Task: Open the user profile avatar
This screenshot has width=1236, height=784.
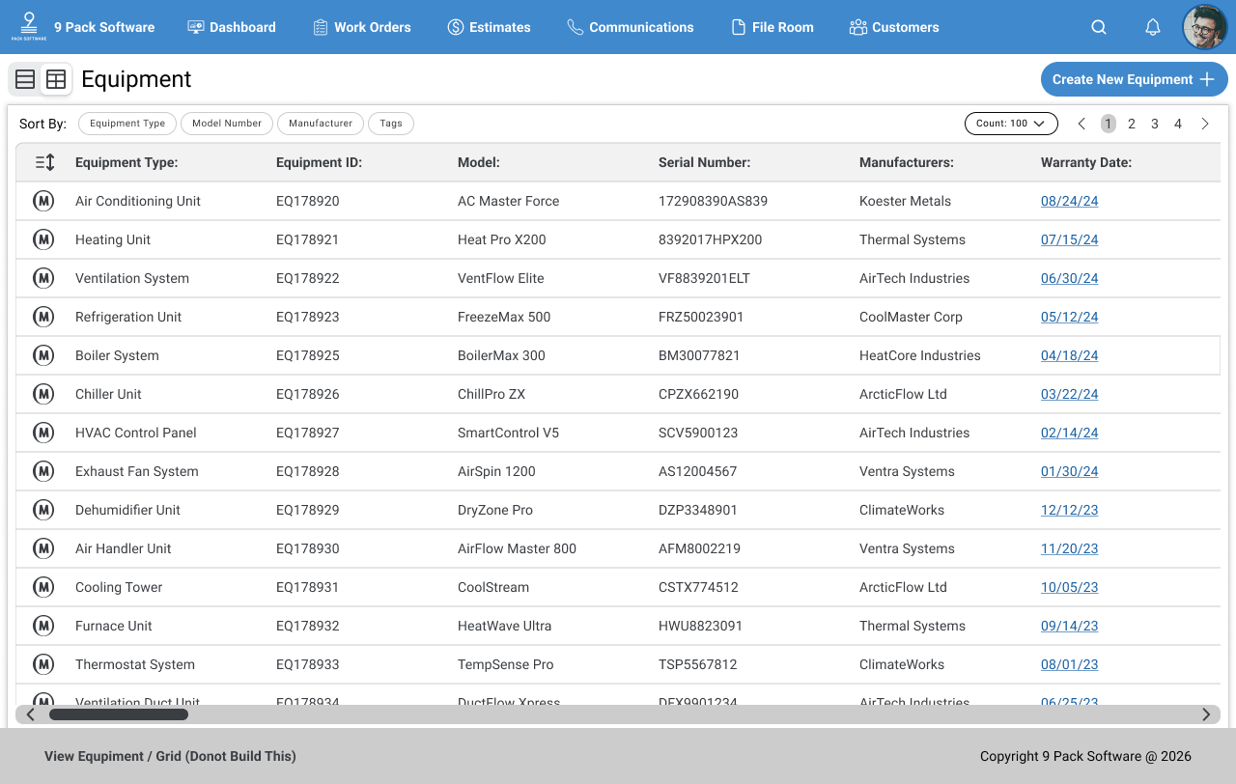Action: 1204,27
